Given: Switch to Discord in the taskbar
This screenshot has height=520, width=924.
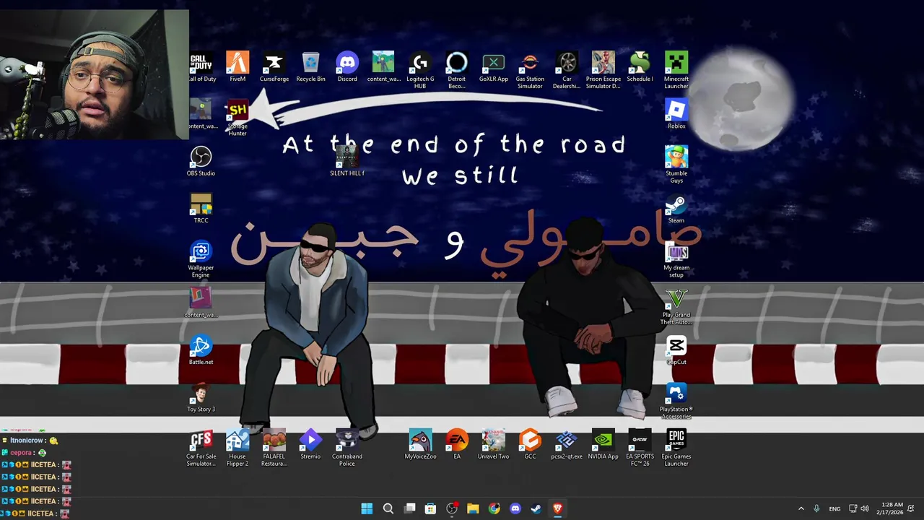Looking at the screenshot, I should point(515,508).
